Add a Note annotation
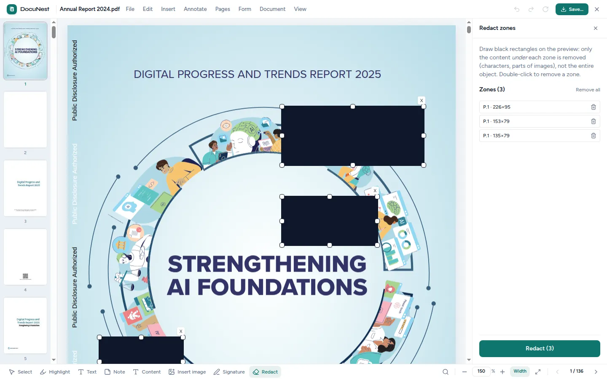Viewport: 607px width, 379px height. tap(115, 372)
